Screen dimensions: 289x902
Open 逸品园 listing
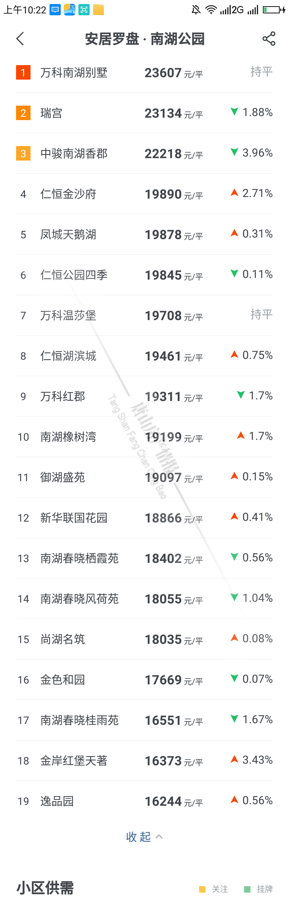point(57,801)
